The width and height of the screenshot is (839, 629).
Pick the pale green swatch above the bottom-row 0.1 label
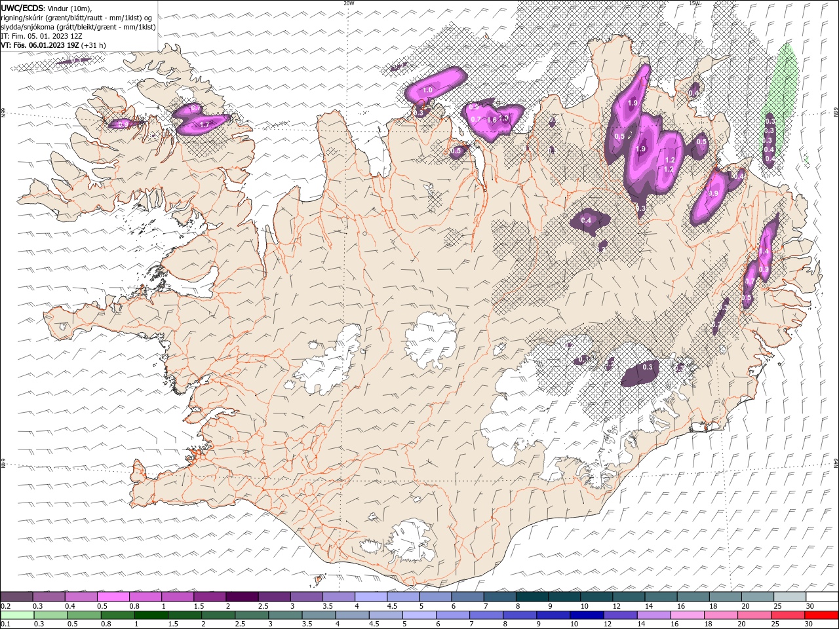pyautogui.click(x=17, y=615)
